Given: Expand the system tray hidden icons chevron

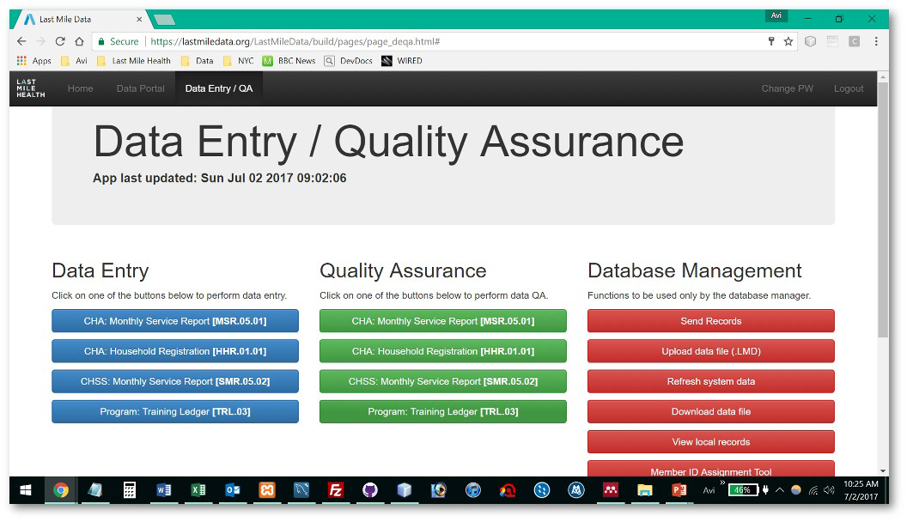Looking at the screenshot, I should pos(779,490).
